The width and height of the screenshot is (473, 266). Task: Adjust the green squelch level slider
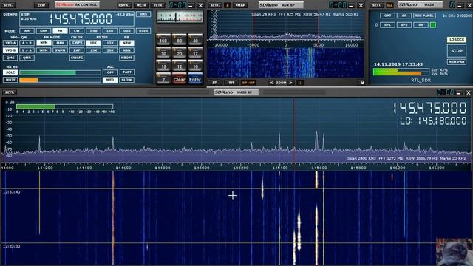[x=60, y=72]
